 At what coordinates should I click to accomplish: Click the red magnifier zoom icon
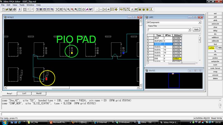click(x=72, y=9)
